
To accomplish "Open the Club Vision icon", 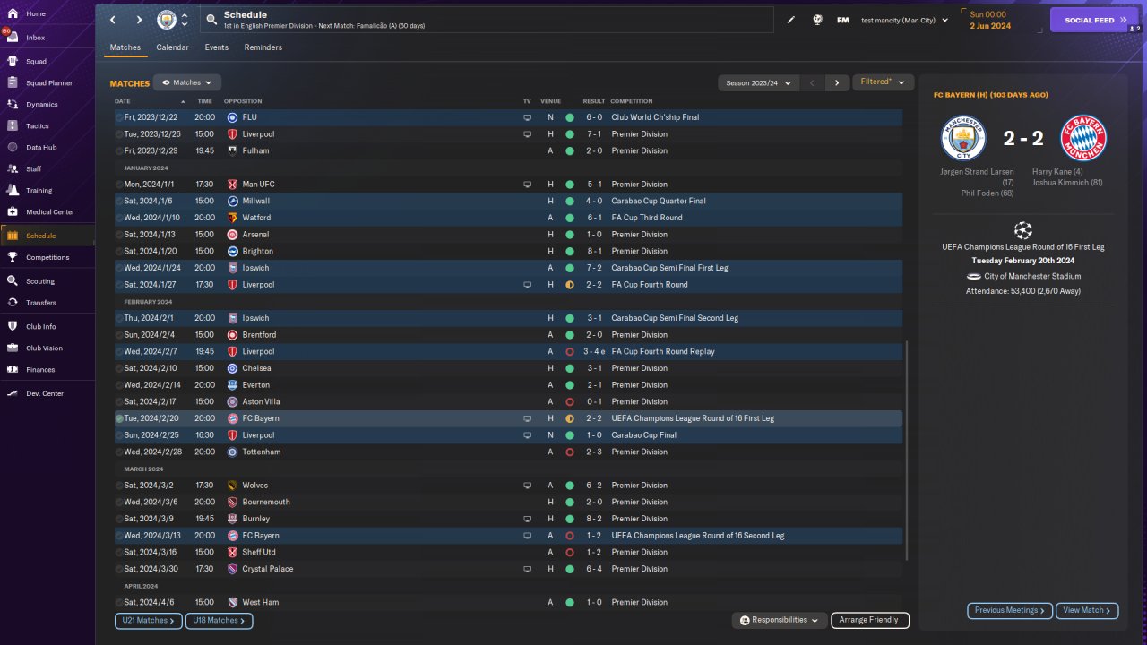I will 13,348.
